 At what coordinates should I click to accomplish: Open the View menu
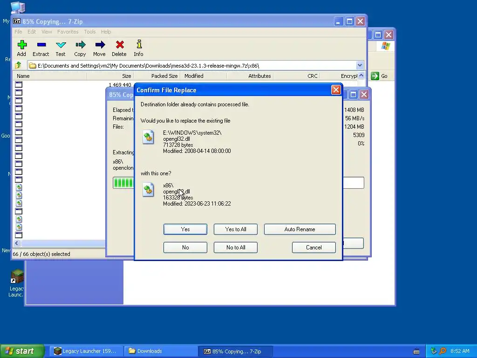47,32
